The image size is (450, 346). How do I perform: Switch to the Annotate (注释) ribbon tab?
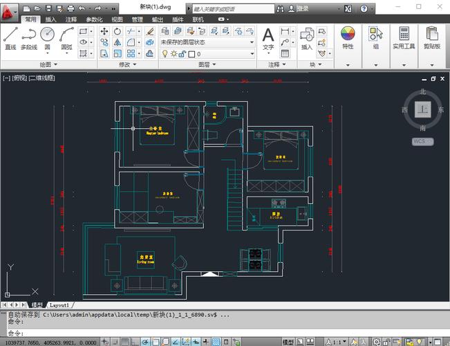[x=71, y=19]
